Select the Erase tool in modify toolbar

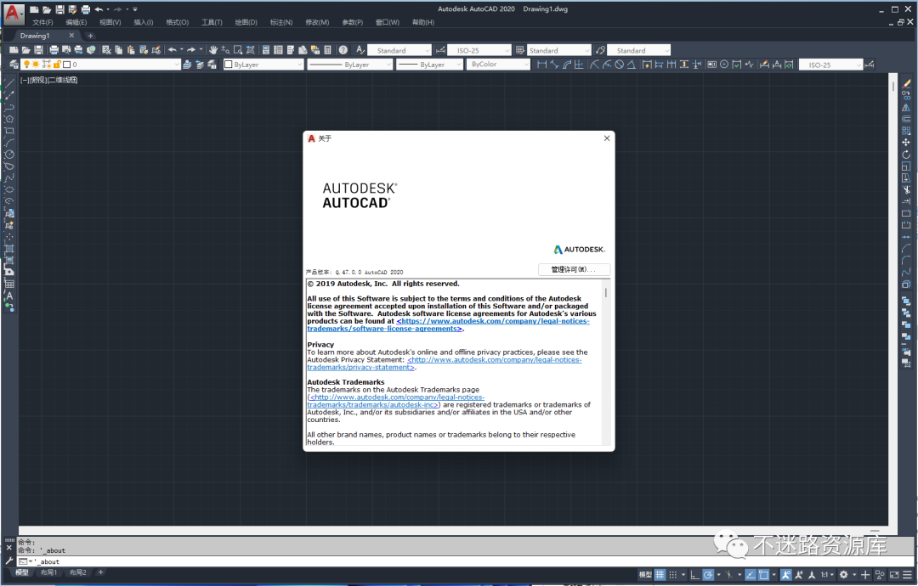pyautogui.click(x=906, y=83)
